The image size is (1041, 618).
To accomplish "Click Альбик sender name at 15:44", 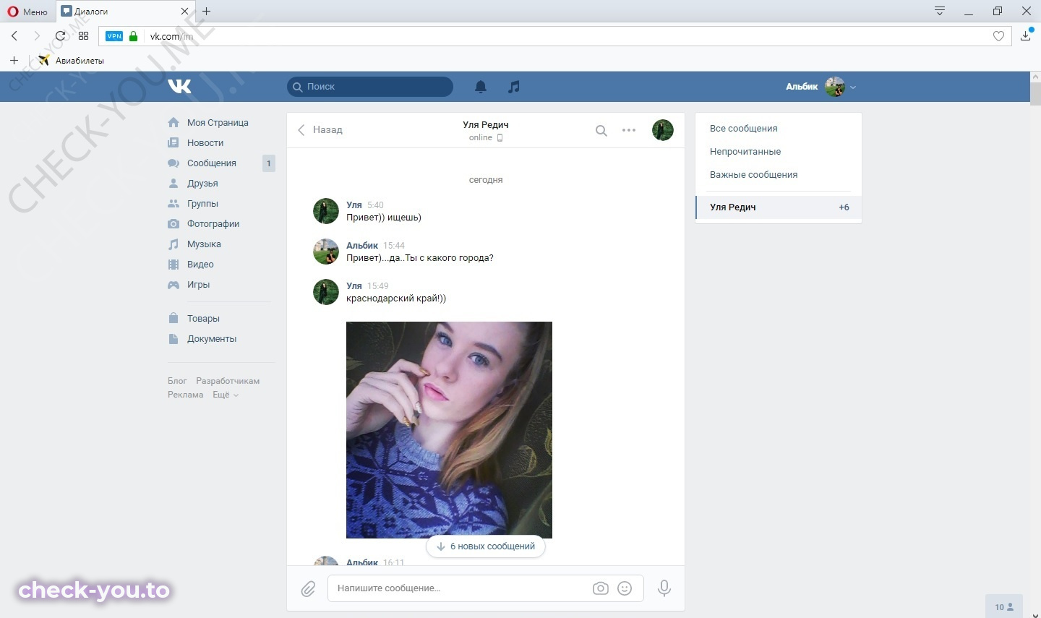I will click(x=362, y=246).
